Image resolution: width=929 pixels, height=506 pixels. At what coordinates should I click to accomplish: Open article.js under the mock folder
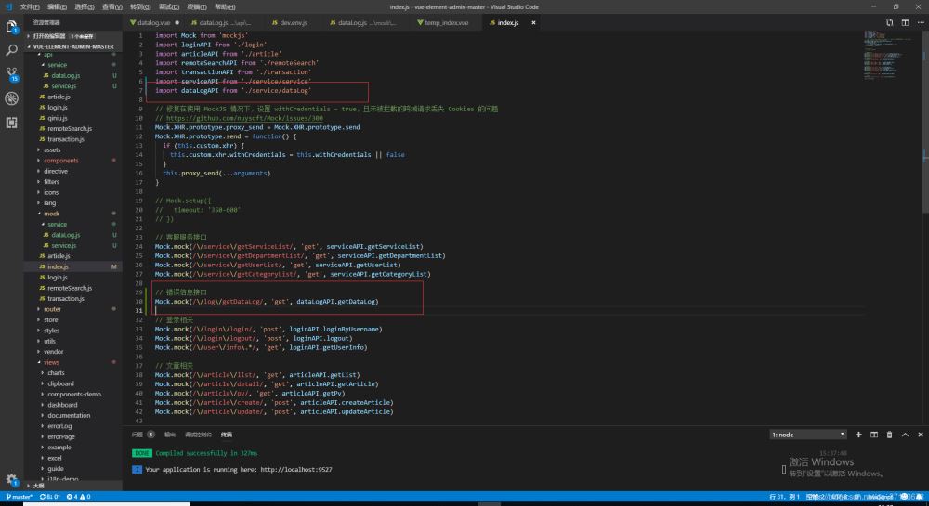tap(59, 256)
